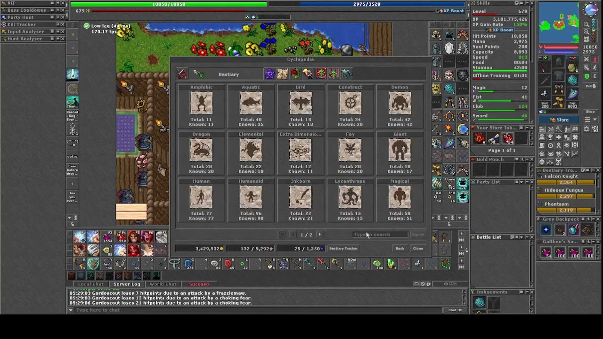Toggle the E expert mode button

click(x=595, y=76)
